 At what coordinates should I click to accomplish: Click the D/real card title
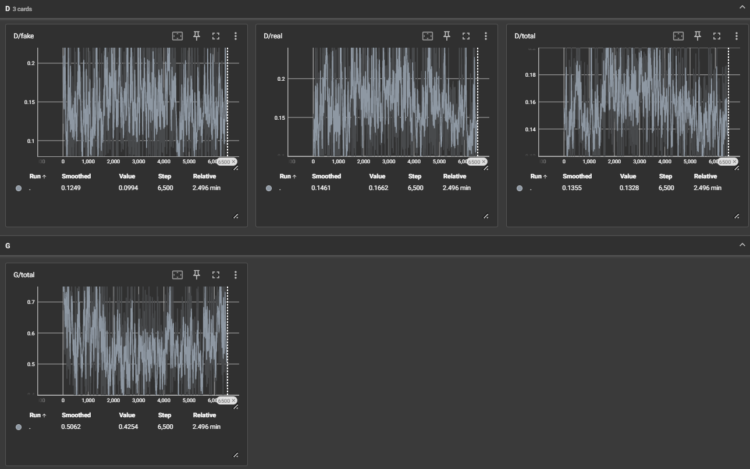pos(273,36)
